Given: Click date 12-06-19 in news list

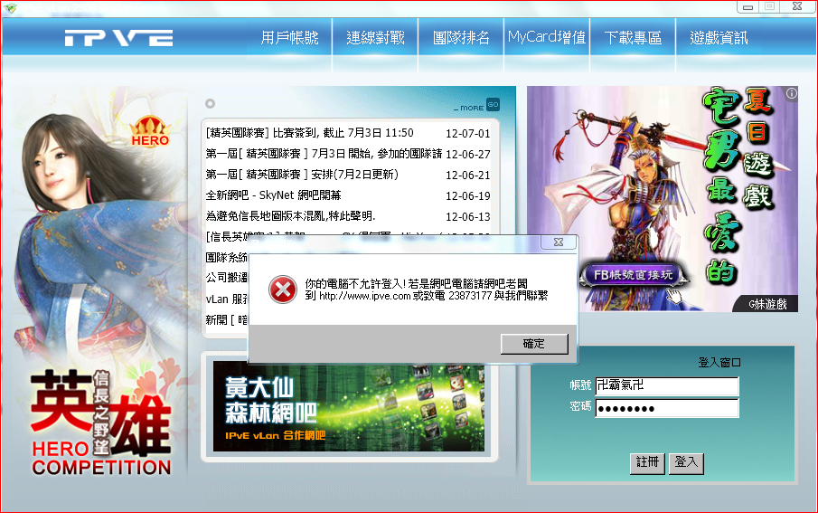Looking at the screenshot, I should [x=468, y=196].
